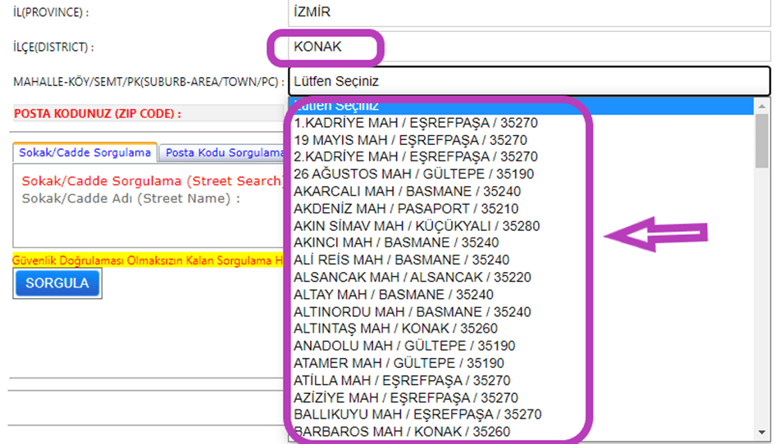The height and width of the screenshot is (444, 775).
Task: Open the Mahalle-Köy dropdown showing Lütfen Seçiniz
Action: [x=529, y=81]
